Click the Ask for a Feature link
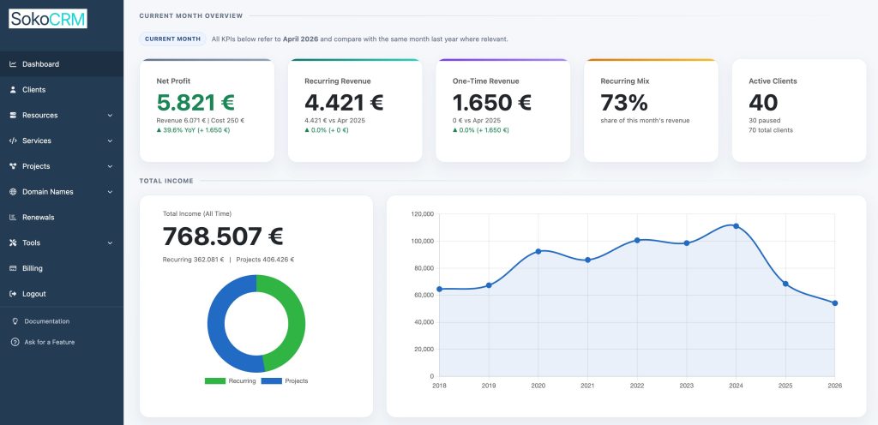This screenshot has height=425, width=878. point(49,342)
